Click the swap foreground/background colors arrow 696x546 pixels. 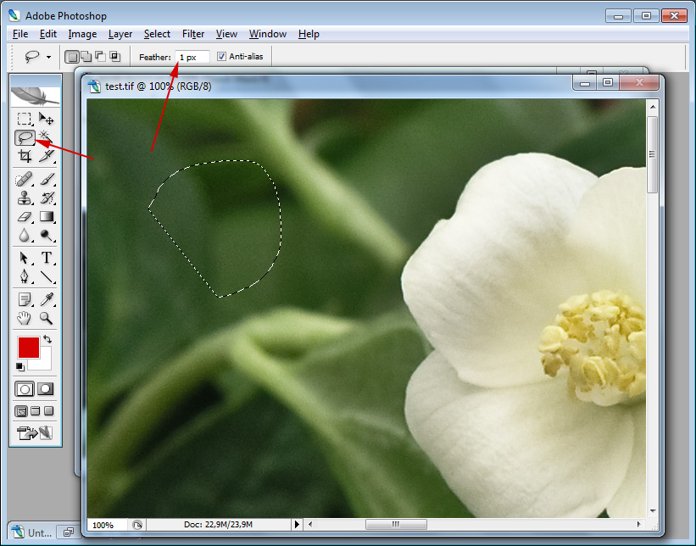click(47, 340)
